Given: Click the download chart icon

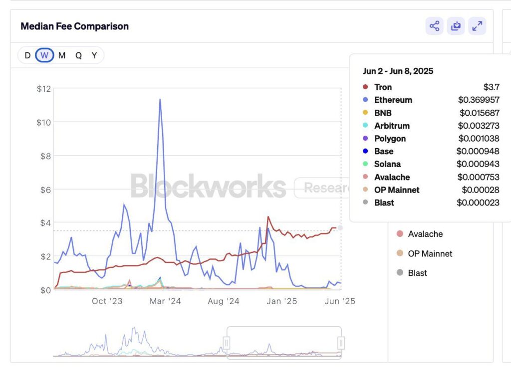Looking at the screenshot, I should pos(456,26).
